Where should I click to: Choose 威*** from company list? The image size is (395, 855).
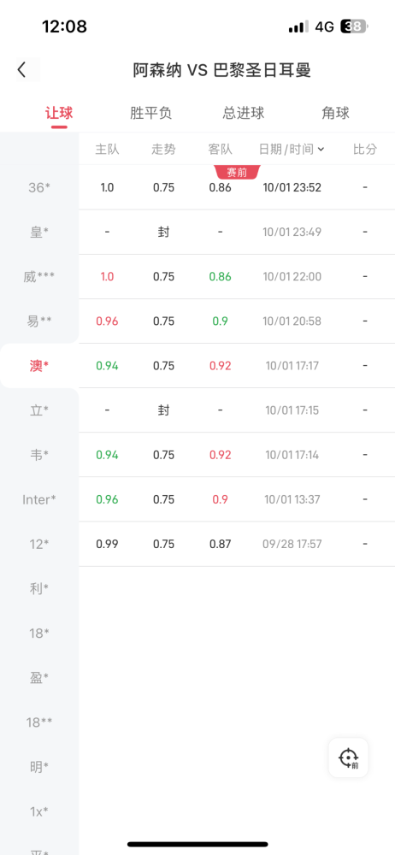(39, 277)
